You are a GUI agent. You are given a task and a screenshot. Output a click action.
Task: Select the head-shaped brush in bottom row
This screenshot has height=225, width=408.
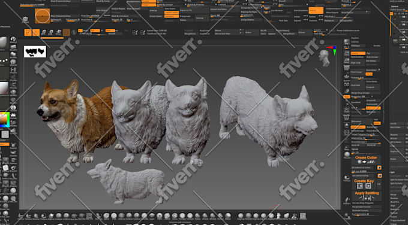[x=278, y=215]
